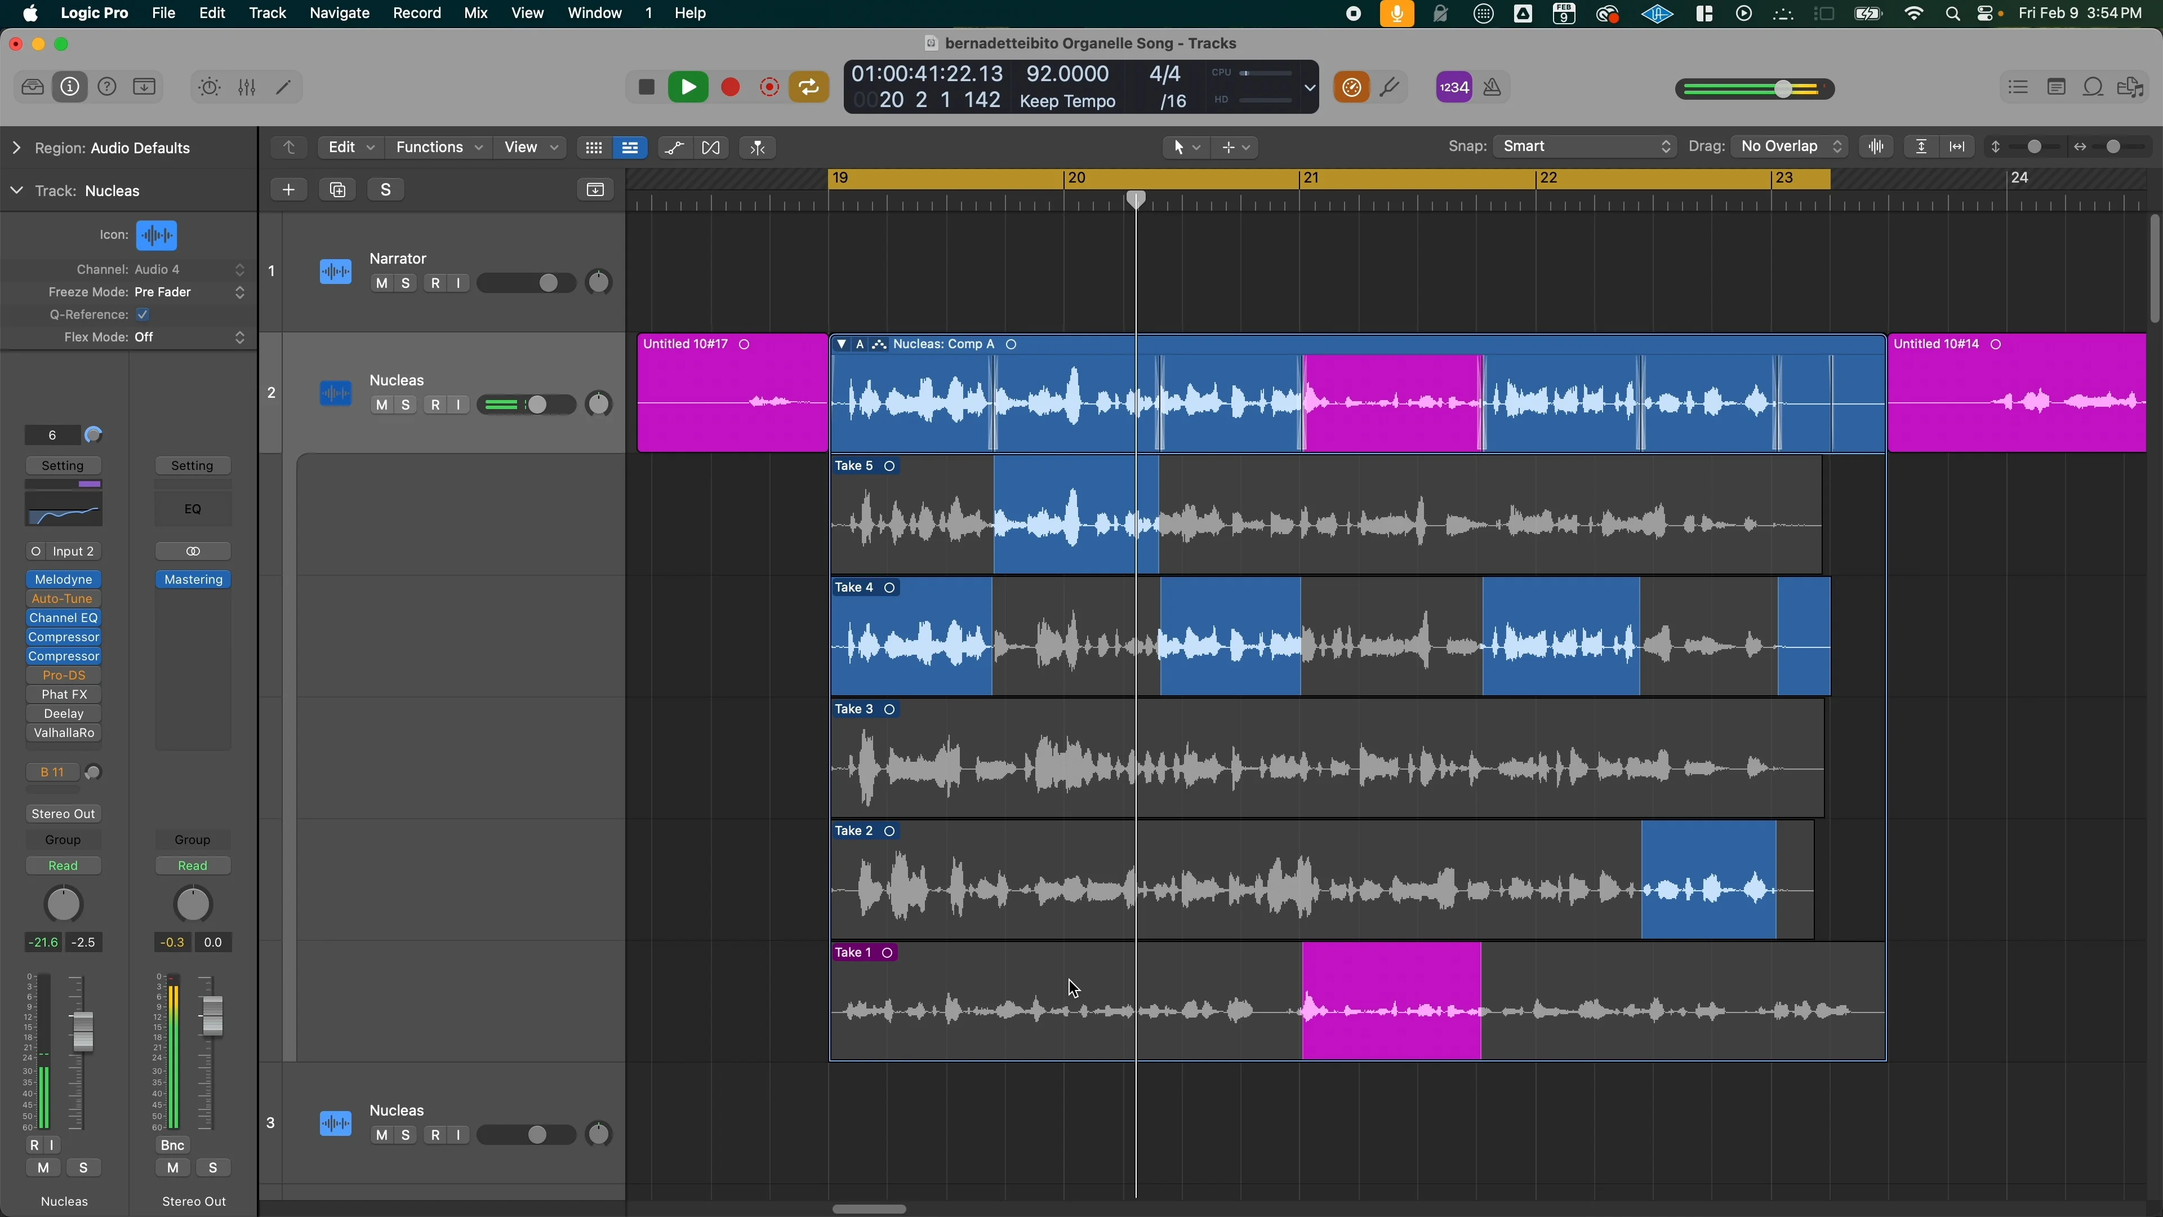Open the Library with the drawer icon

pos(32,87)
